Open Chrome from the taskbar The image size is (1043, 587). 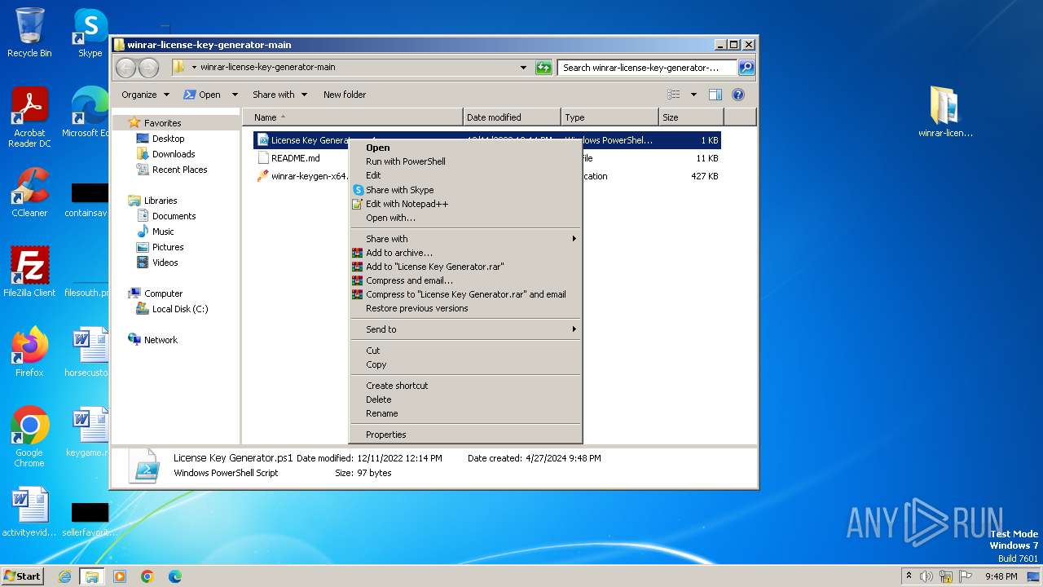tap(147, 576)
